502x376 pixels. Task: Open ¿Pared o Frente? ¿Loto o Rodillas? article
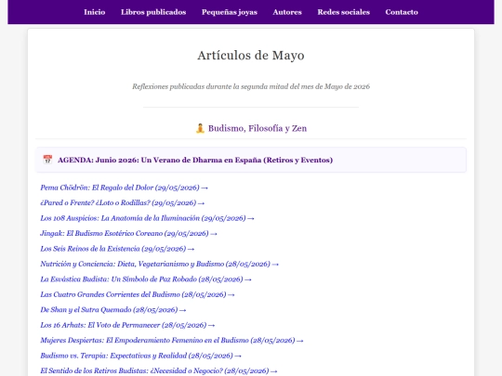tap(123, 203)
